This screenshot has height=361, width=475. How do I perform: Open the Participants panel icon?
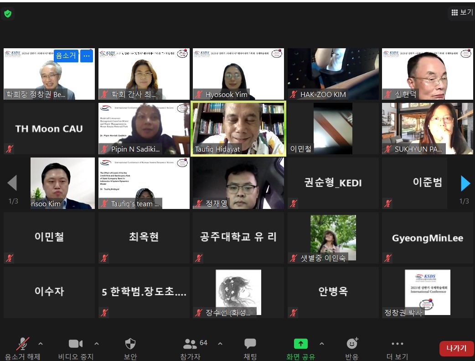(x=190, y=344)
